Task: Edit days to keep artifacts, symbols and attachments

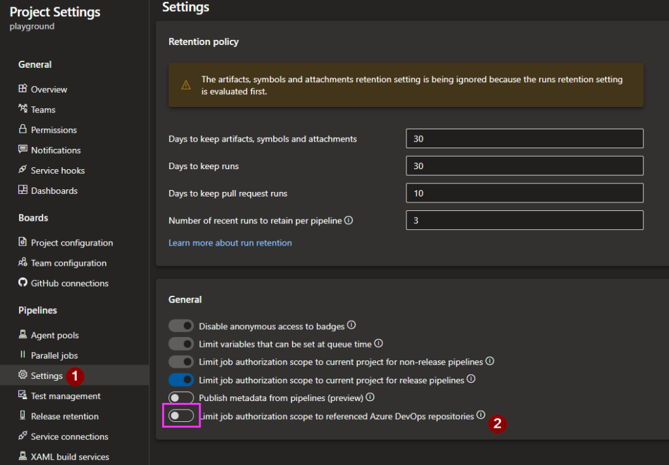Action: [x=525, y=138]
